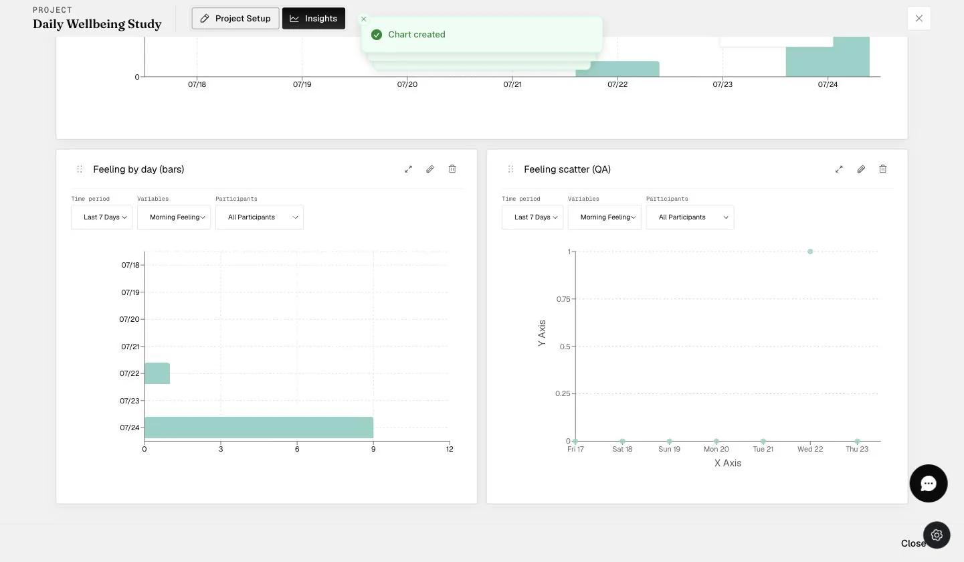Image resolution: width=964 pixels, height=562 pixels.
Task: Click the Y Axis label of scatter chart
Action: 542,333
